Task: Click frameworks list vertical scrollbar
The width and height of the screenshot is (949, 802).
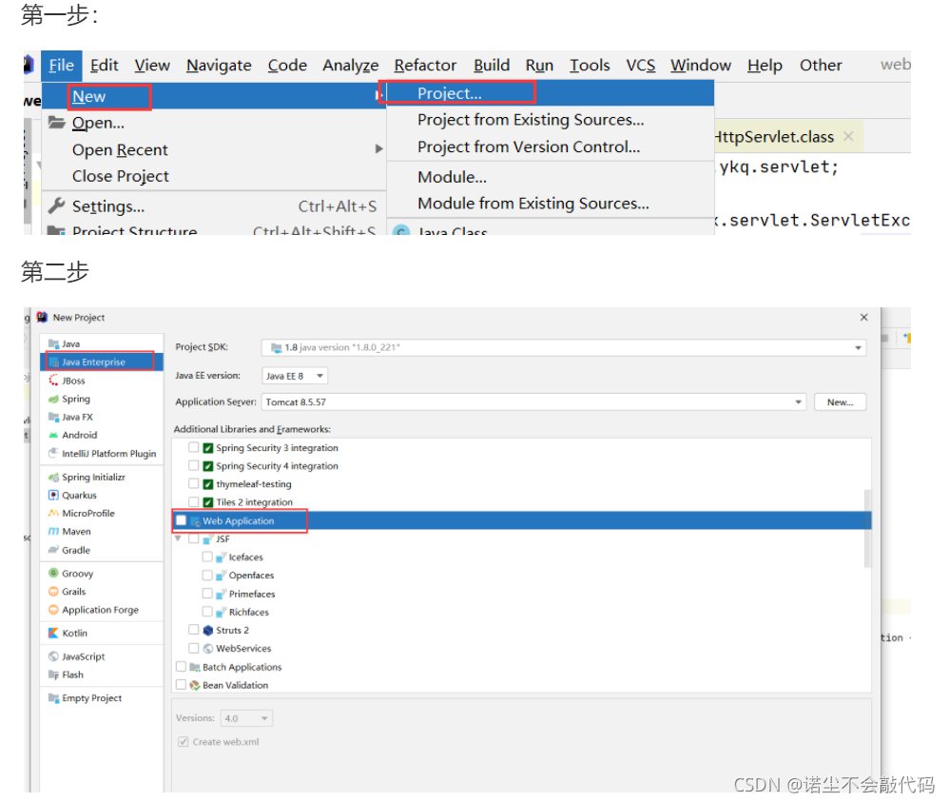Action: 867,528
